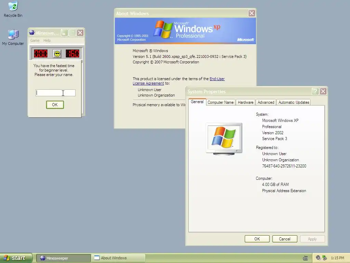Click the keyboard icon in taskbar
This screenshot has width=350, height=263.
click(305, 258)
